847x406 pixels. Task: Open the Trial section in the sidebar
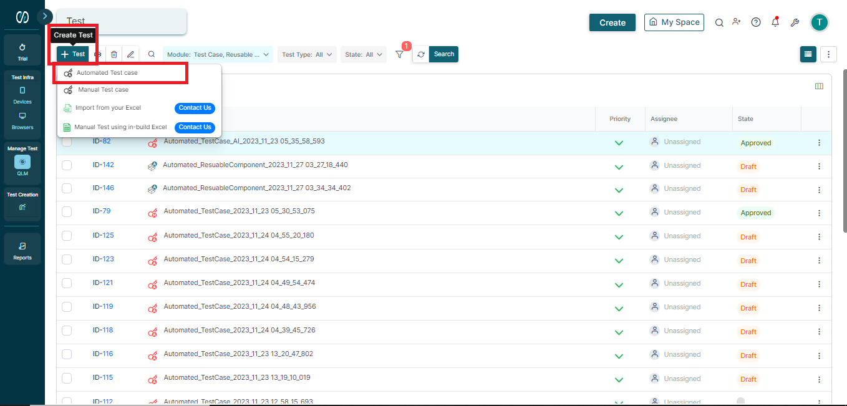[22, 50]
